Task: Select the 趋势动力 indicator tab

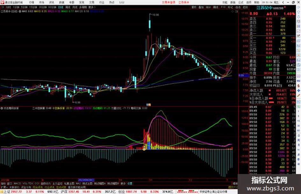Action: 46,183
